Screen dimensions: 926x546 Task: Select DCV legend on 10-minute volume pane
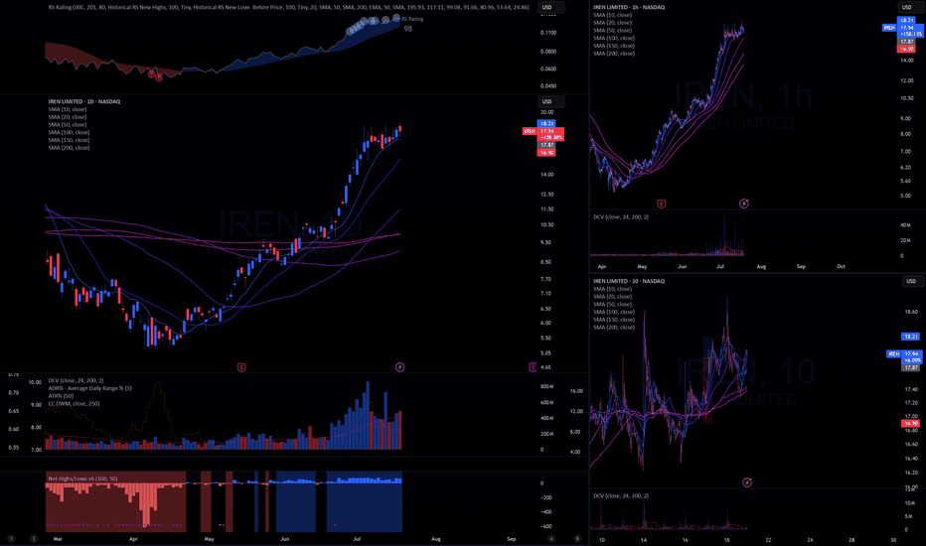[621, 495]
